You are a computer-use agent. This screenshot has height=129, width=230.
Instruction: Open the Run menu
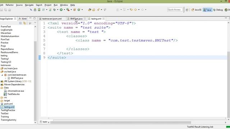click(56, 5)
